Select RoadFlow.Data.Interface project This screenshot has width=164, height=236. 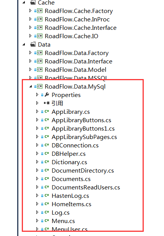[78, 61]
